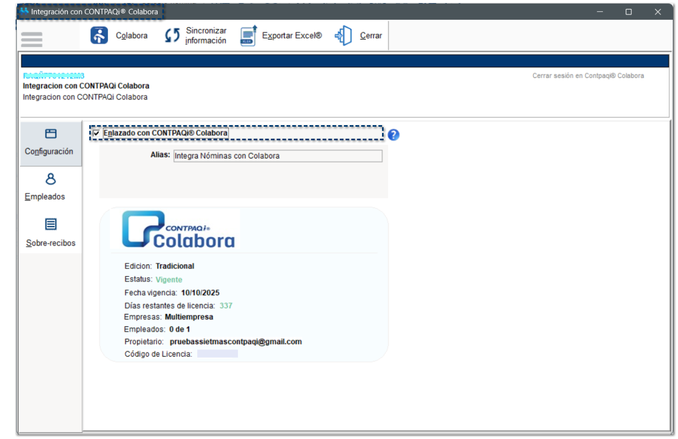Click the Configuración panel icon

point(50,133)
